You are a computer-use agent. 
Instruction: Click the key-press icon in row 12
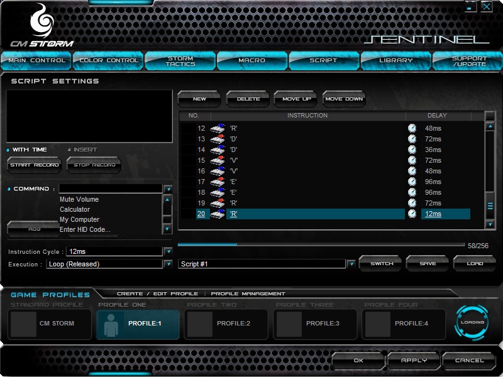click(x=218, y=128)
